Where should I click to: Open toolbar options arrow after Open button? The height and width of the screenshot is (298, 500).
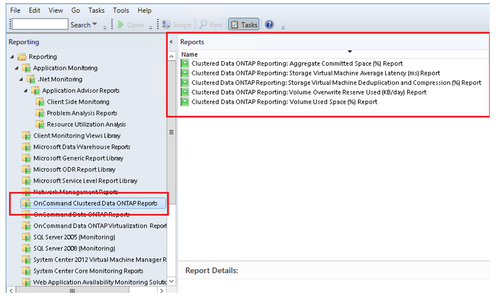(150, 27)
